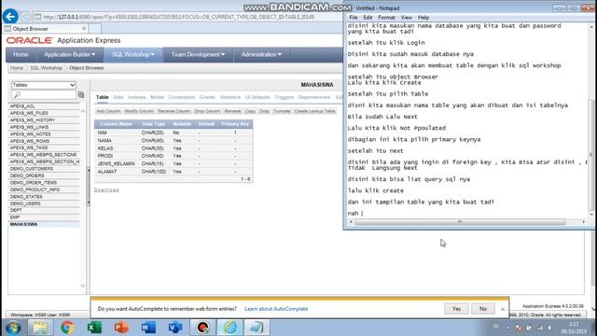Switch to Internet Explorer taskbar icon
The width and height of the screenshot is (597, 336).
point(229,328)
